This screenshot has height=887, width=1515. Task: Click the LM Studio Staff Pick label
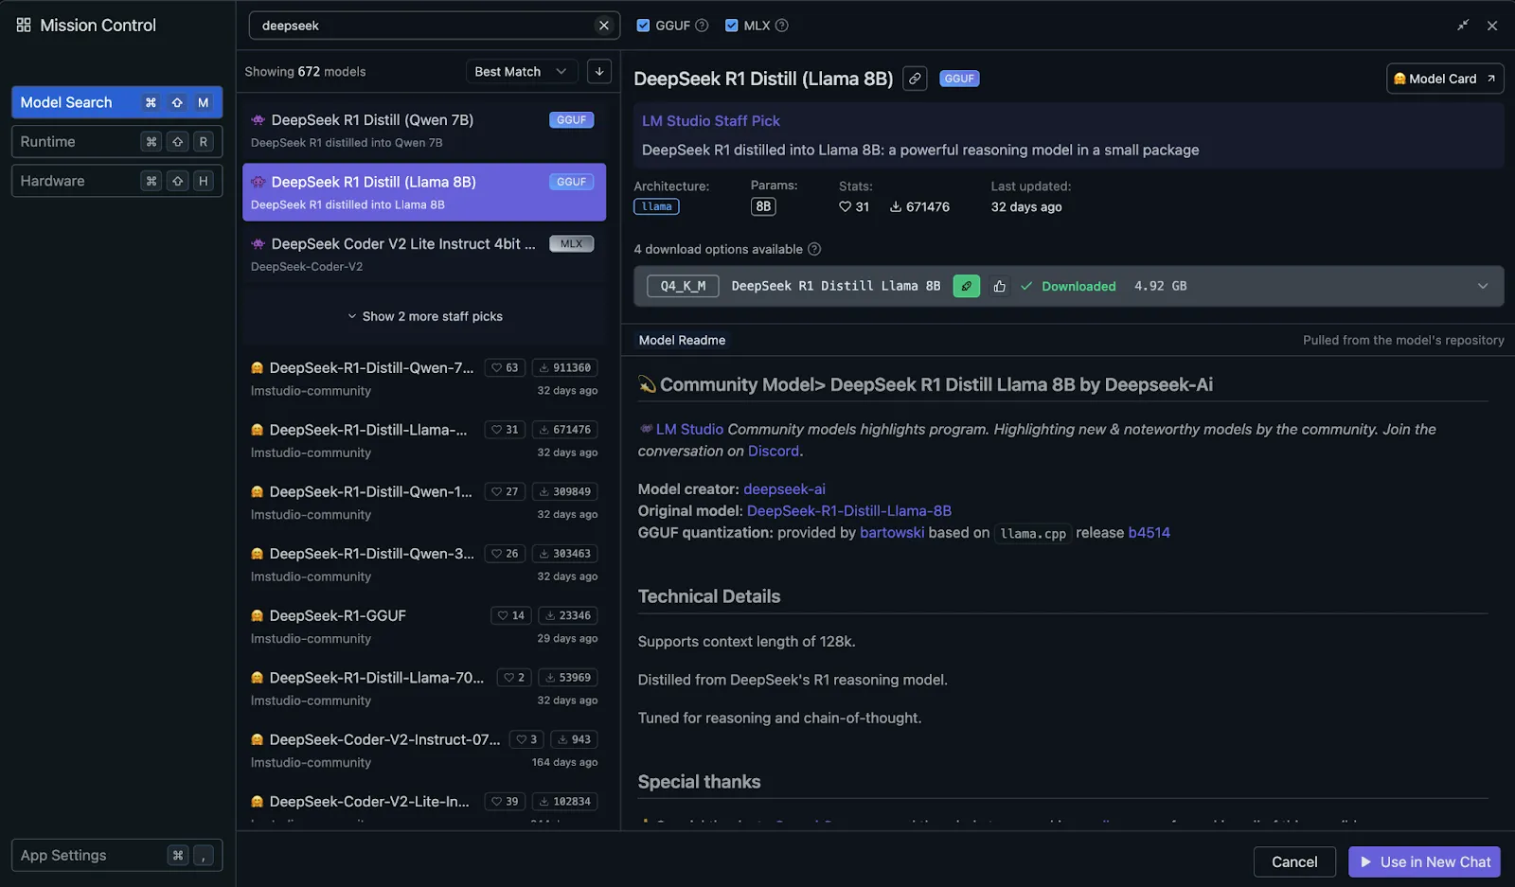(711, 121)
